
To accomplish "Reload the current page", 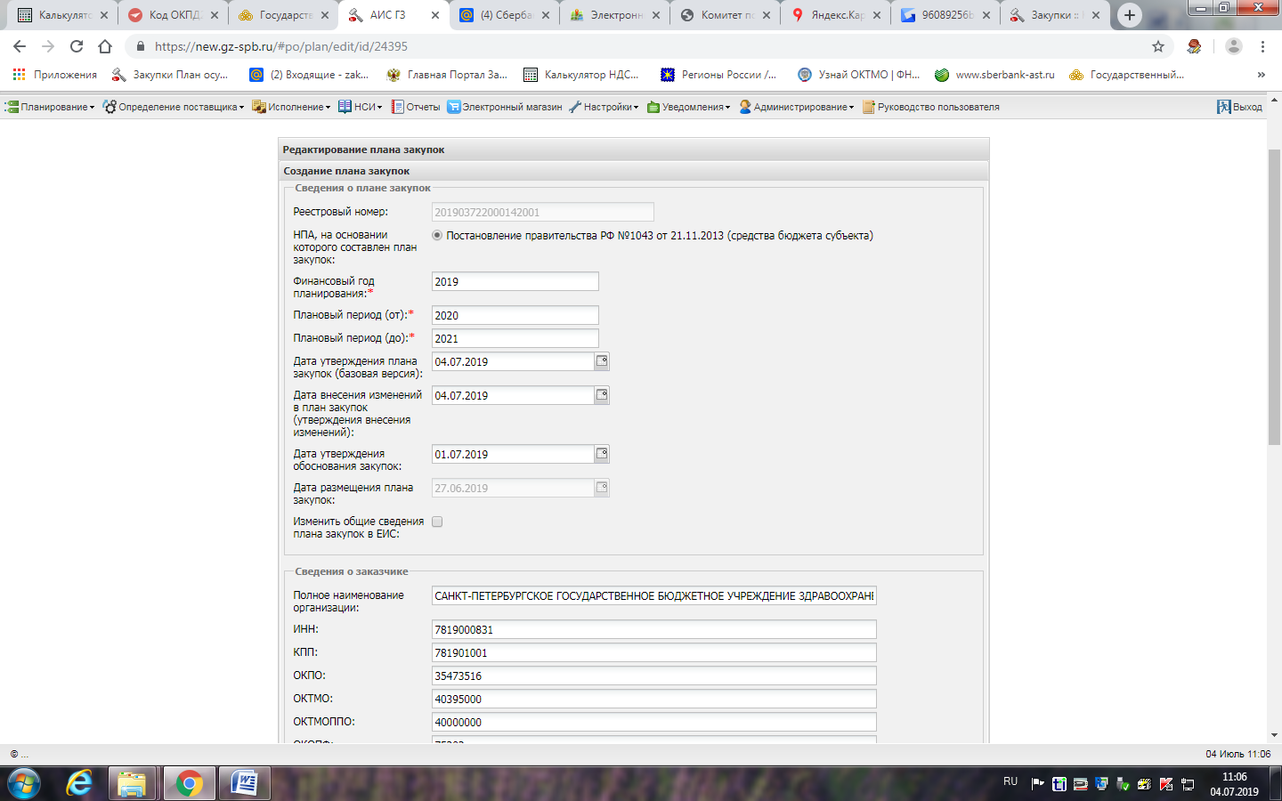I will [77, 46].
